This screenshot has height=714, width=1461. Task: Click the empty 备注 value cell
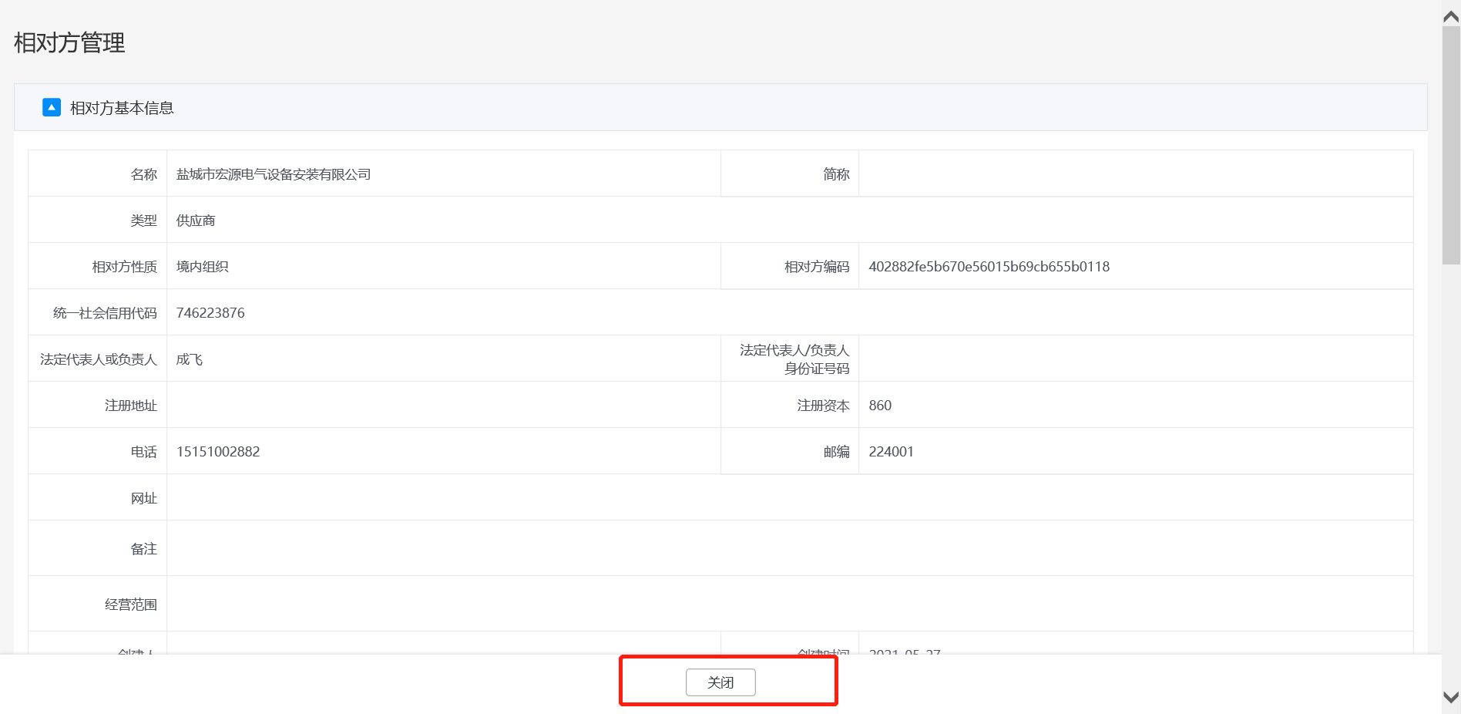[x=789, y=548]
